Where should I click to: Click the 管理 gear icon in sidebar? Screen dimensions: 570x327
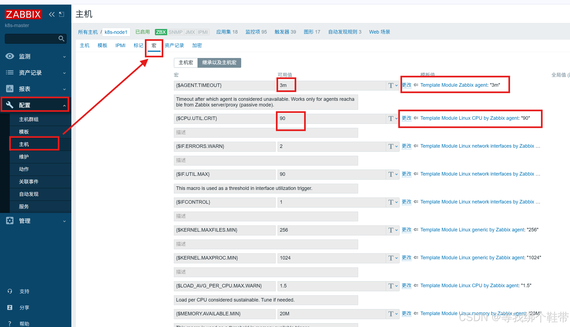[10, 221]
